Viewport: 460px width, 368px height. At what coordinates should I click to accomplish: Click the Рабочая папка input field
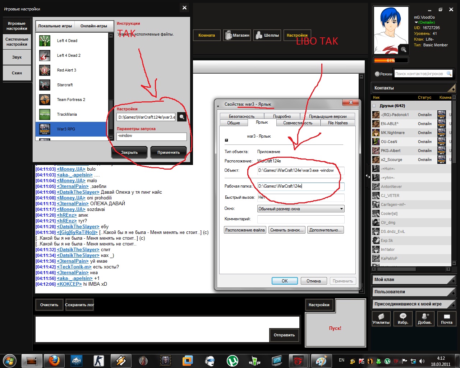click(x=301, y=186)
